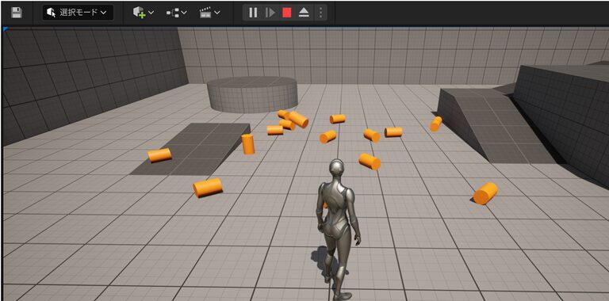Image resolution: width=609 pixels, height=301 pixels.
Task: Stop play with the red square button
Action: pyautogui.click(x=287, y=13)
